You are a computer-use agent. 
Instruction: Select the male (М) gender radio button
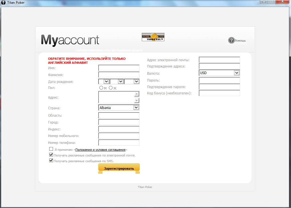[x=101, y=88]
